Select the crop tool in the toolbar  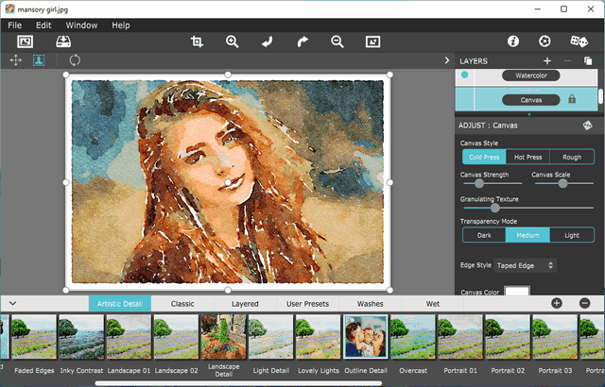pos(197,42)
